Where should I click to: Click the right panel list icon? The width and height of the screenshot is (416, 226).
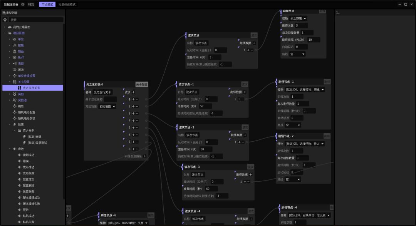click(x=338, y=12)
